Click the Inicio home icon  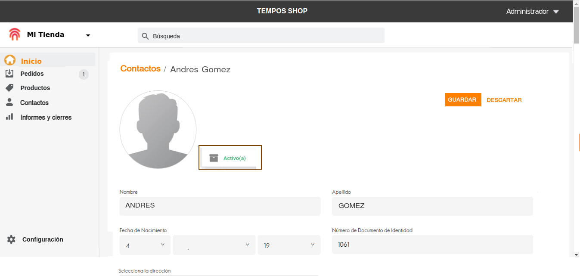coord(10,61)
